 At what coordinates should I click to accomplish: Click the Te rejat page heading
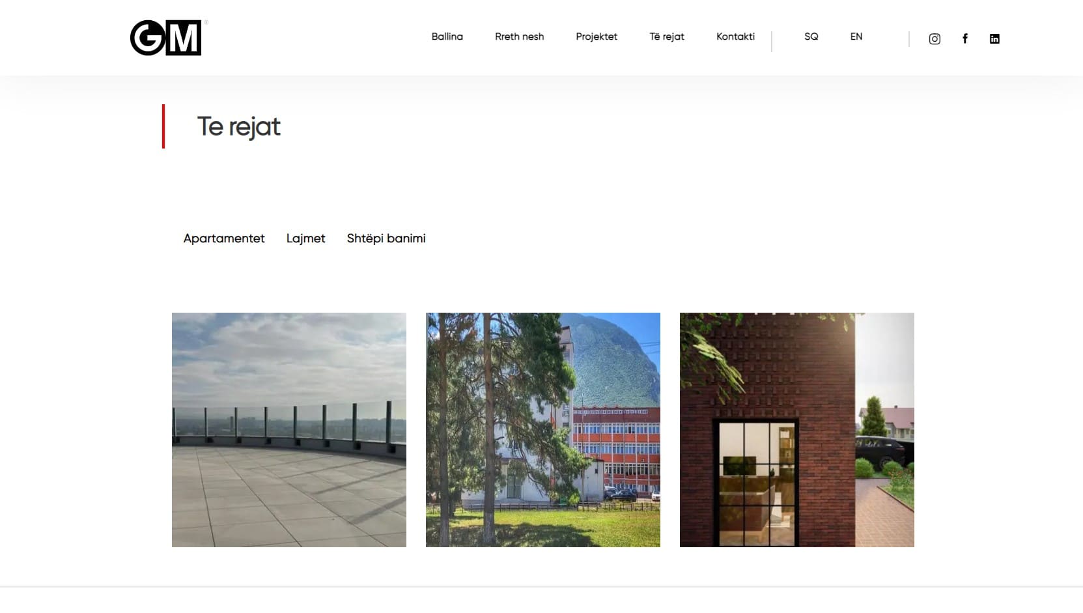(239, 127)
